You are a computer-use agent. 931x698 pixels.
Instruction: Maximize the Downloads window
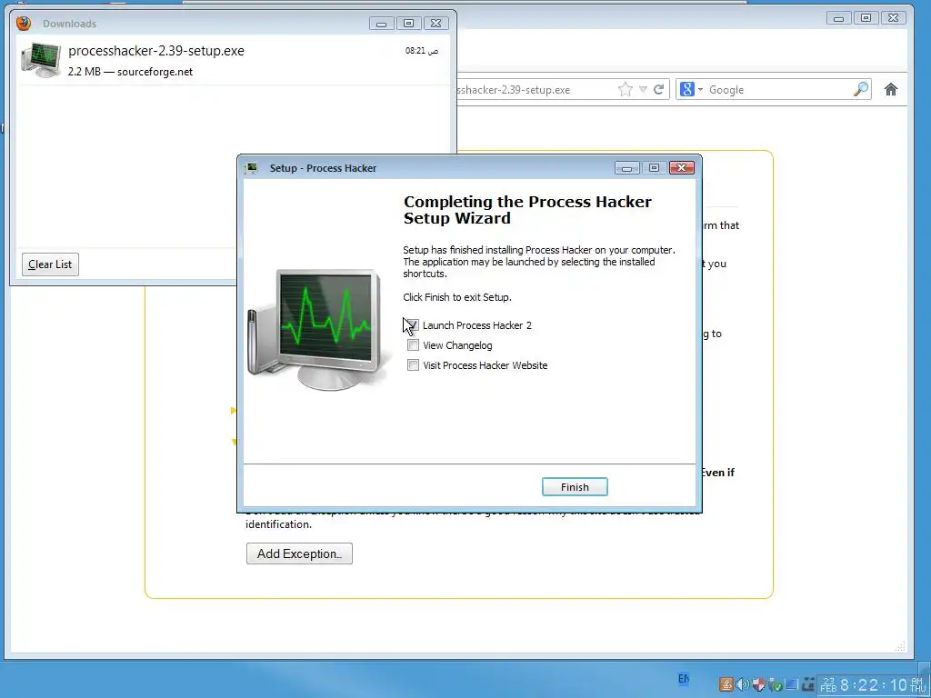tap(408, 23)
